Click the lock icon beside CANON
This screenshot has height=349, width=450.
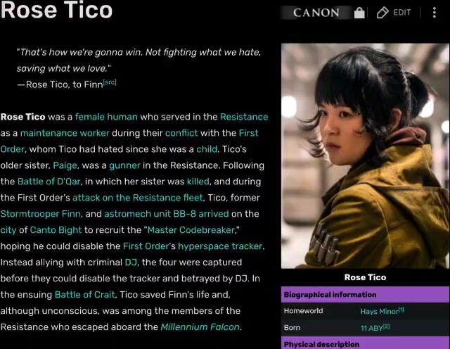pyautogui.click(x=359, y=13)
